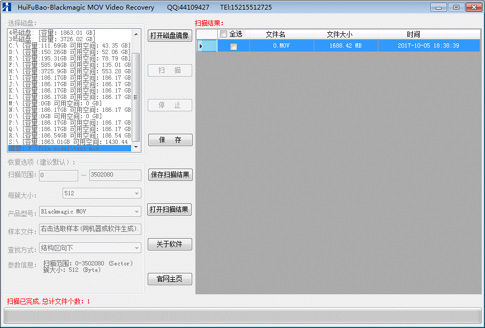Open a disk image with 打开磁盘镜像
Screen dimensions: 485x328
tap(170, 36)
